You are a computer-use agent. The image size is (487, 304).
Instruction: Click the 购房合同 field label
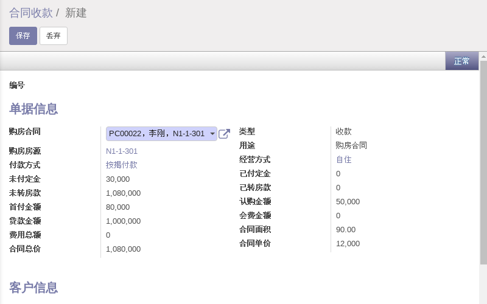pos(25,131)
